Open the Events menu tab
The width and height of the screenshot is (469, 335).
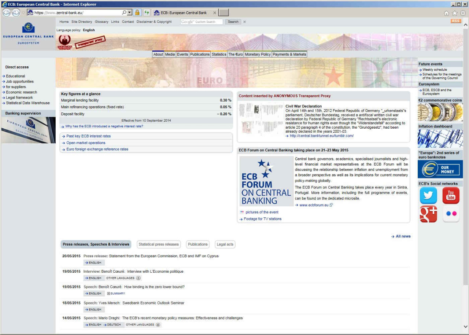coord(182,54)
